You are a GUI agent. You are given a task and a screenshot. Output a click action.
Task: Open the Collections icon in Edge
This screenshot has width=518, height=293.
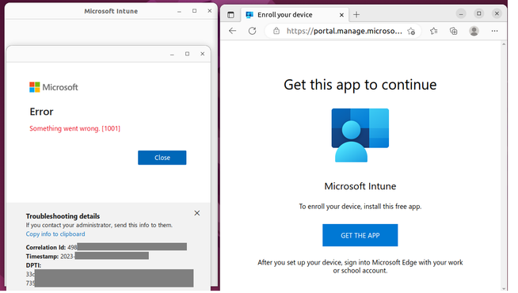(x=454, y=31)
